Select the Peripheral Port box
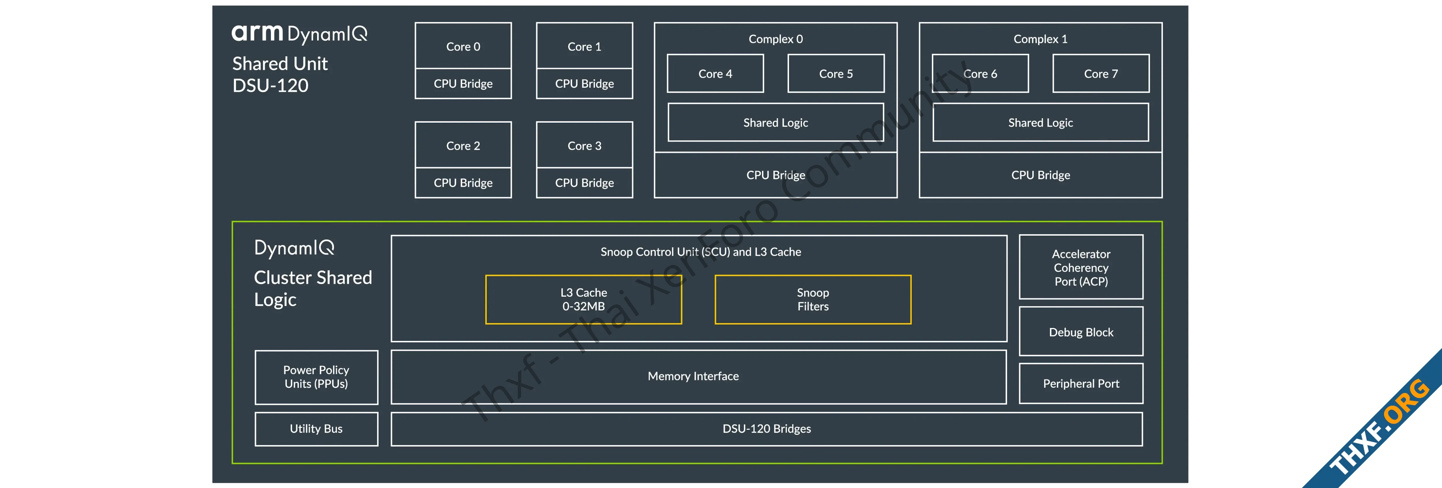This screenshot has width=1442, height=488. tap(1081, 383)
